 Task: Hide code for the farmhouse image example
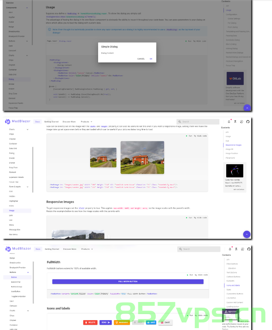tap(200, 136)
